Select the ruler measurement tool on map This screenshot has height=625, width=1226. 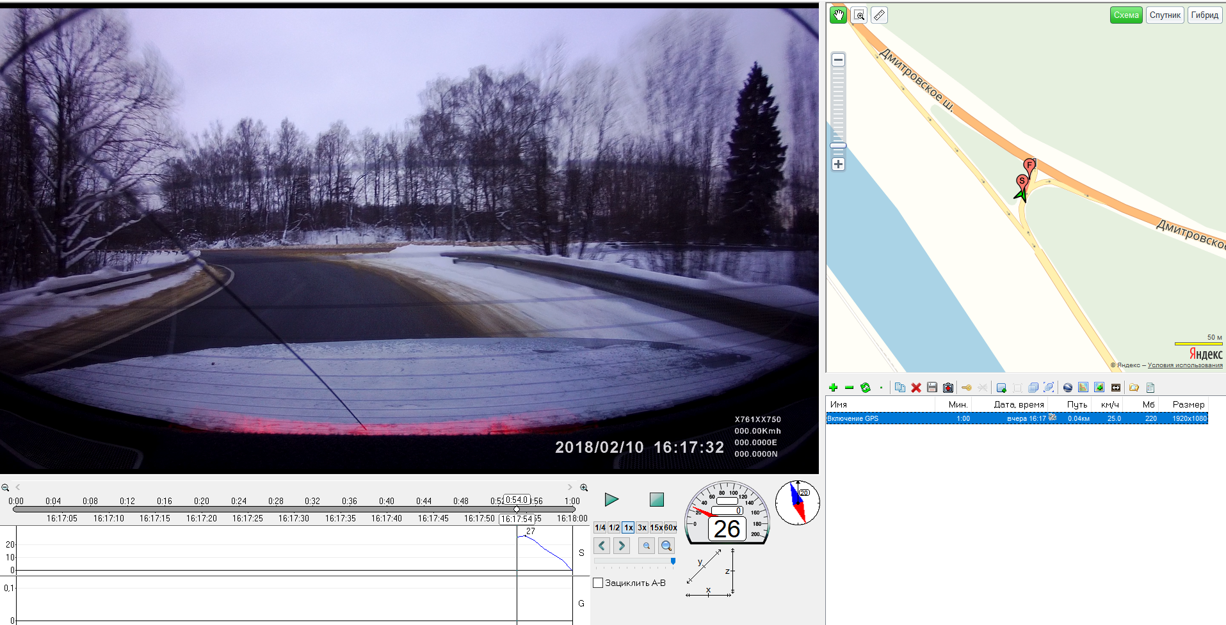pyautogui.click(x=879, y=15)
